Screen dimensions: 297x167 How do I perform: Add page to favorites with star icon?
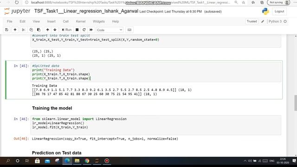click(x=244, y=2)
